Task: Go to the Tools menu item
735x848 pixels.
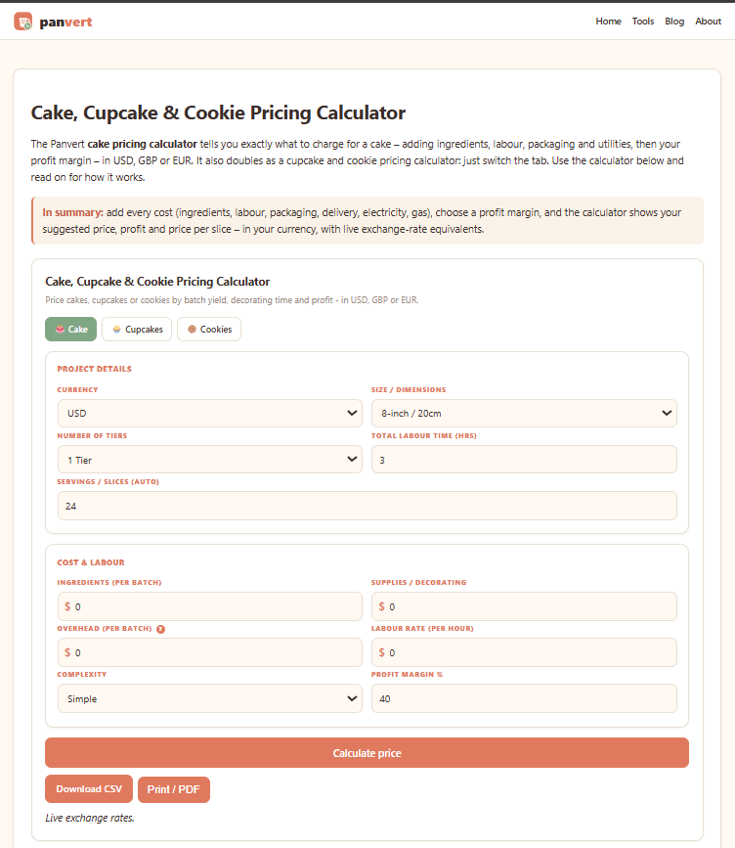Action: 643,22
